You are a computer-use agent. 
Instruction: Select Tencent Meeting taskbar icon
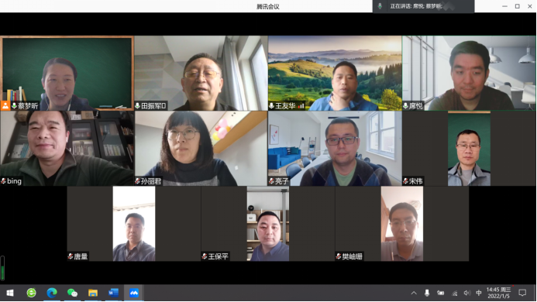click(134, 293)
